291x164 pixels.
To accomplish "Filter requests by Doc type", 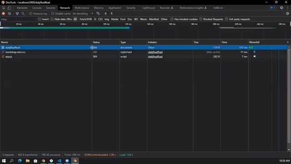I will point(130,19).
